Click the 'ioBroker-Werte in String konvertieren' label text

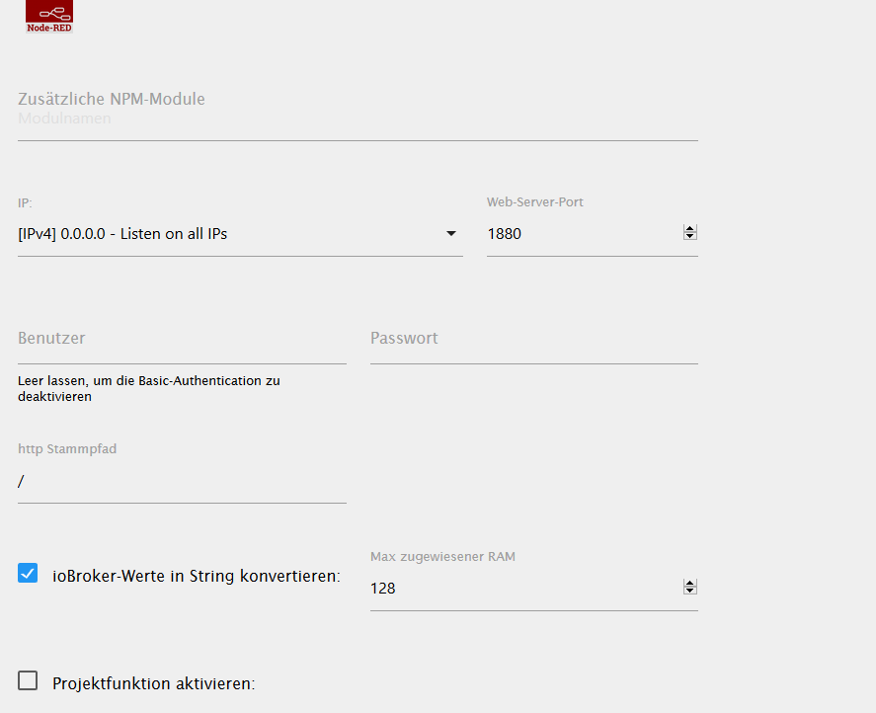[x=196, y=576]
